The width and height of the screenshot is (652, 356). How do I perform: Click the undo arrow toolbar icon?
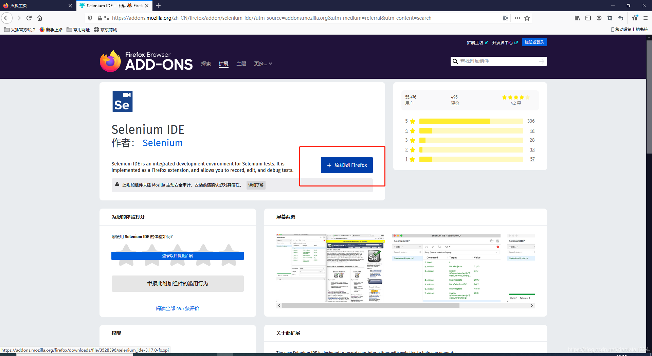click(621, 18)
